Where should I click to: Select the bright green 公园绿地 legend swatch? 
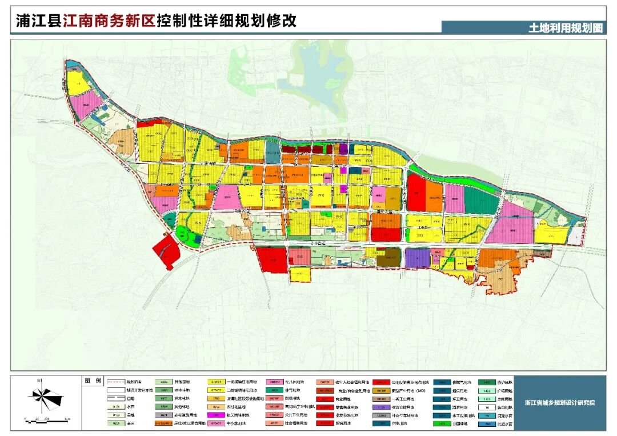coord(442,424)
